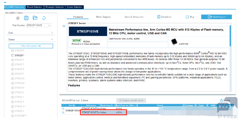Switch to MCU/MPU Selector tab

tap(15, 7)
